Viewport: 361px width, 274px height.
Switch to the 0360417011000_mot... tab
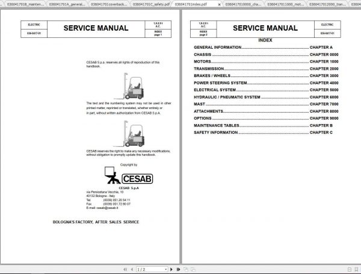(285, 4)
